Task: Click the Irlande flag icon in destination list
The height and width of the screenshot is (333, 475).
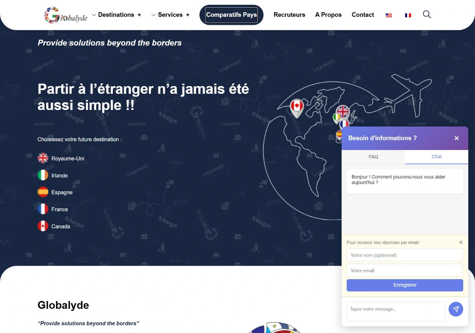Action: [43, 175]
